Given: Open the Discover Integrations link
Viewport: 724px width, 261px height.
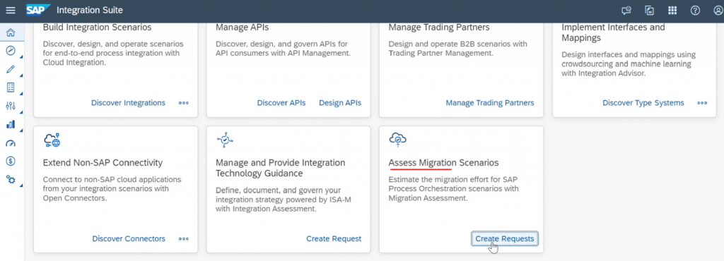Looking at the screenshot, I should 129,103.
